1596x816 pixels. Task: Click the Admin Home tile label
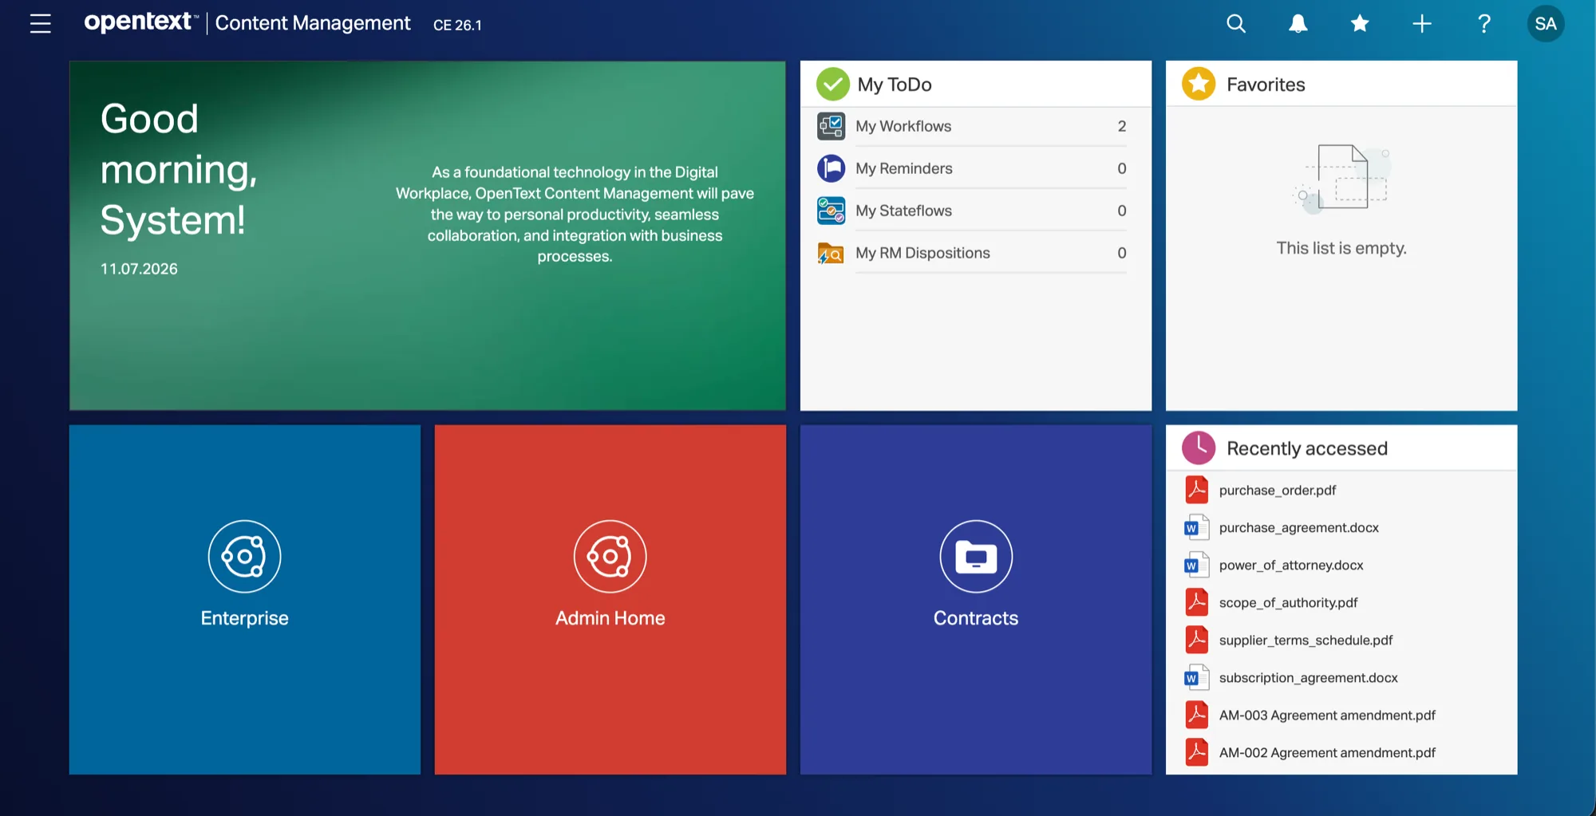[x=610, y=618]
